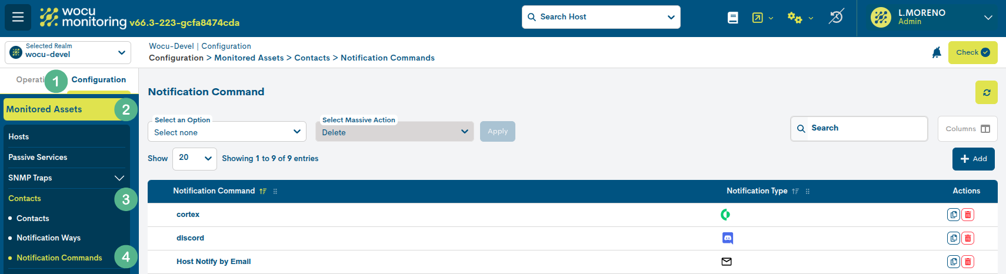Click the email envelope type icon

point(727,262)
